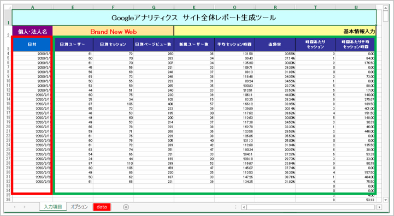Click the 平均セッション時間 header cell
This screenshot has height=216, width=394.
click(234, 44)
